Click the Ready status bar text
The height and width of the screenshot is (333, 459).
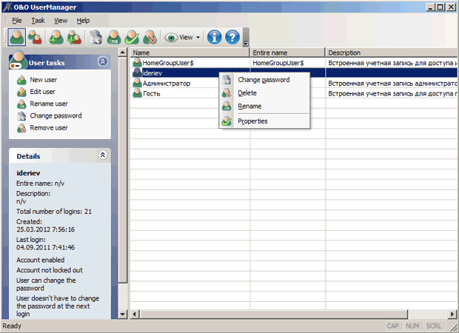[x=12, y=326]
